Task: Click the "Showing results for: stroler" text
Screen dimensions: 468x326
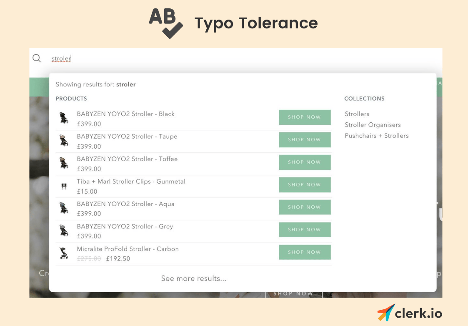Action: [95, 84]
